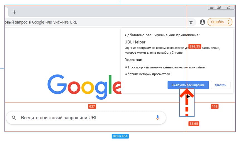
Task: Close the browser window
Action: point(228,7)
